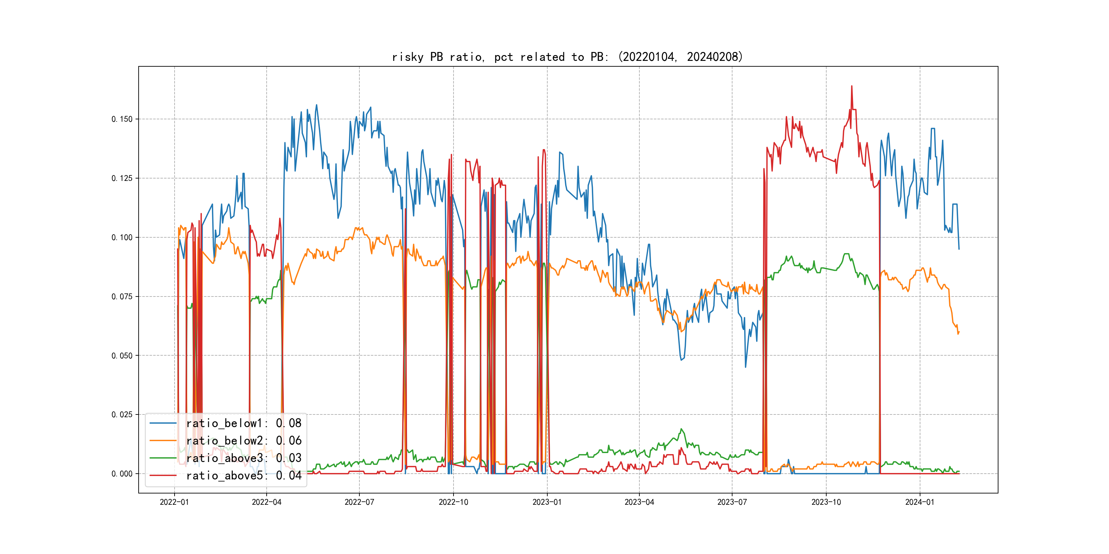
Task: Select the 'ratio_below1: 0.08' legend label
Action: [244, 423]
